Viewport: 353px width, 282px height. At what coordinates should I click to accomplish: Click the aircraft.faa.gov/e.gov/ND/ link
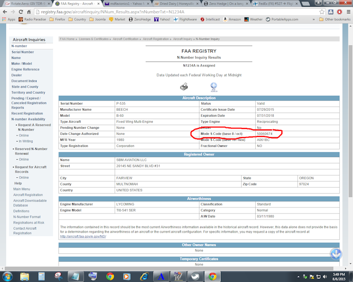pyautogui.click(x=83, y=236)
